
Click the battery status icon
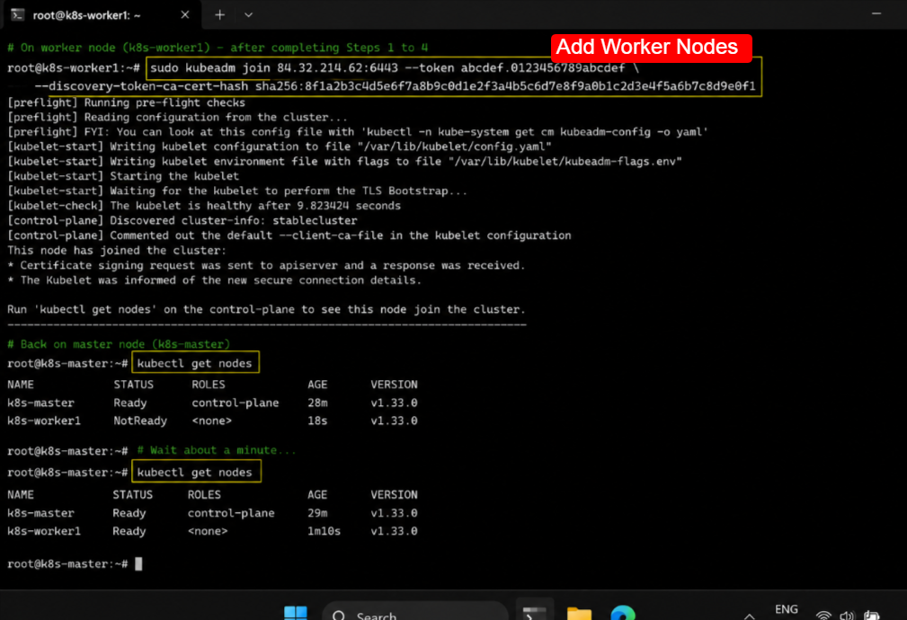click(871, 616)
